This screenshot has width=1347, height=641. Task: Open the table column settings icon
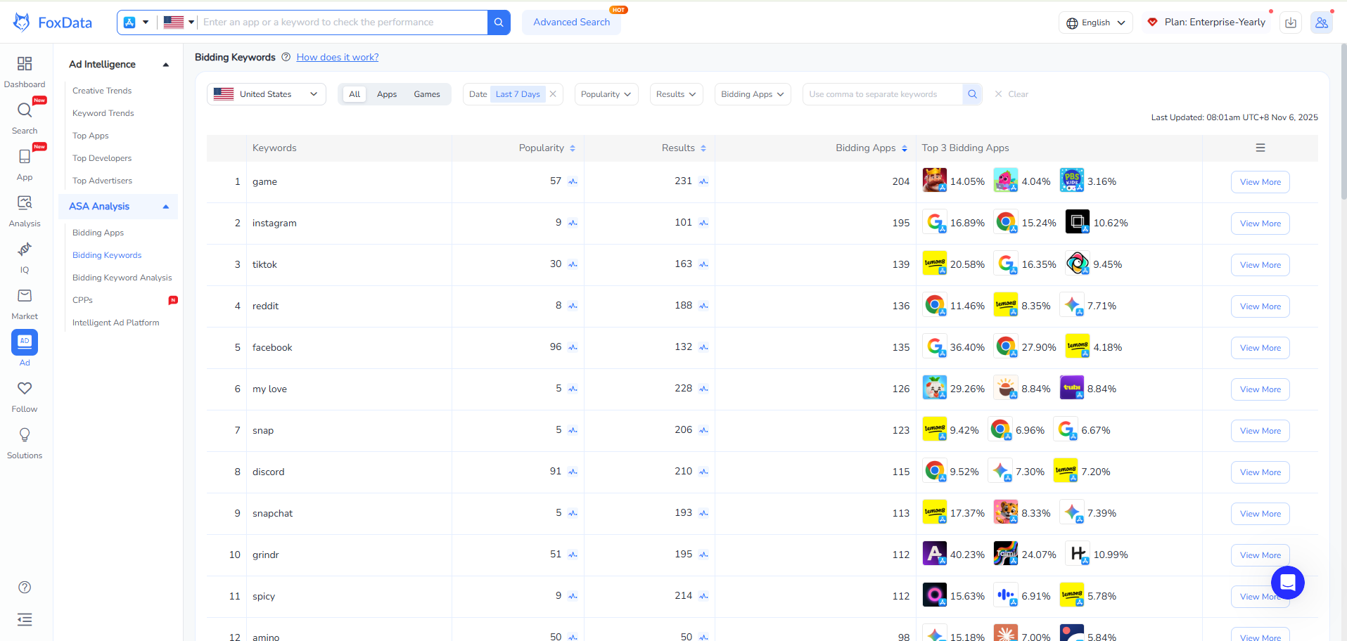[x=1260, y=148]
